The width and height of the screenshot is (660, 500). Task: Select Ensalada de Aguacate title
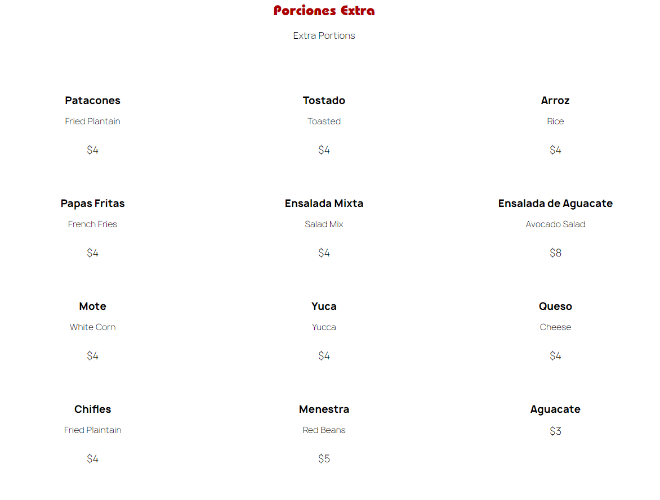[555, 204]
